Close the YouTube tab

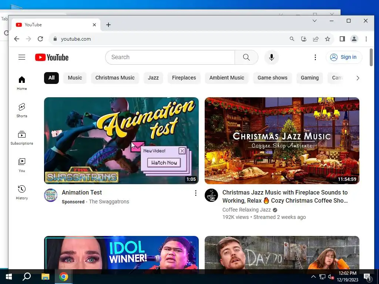point(94,25)
